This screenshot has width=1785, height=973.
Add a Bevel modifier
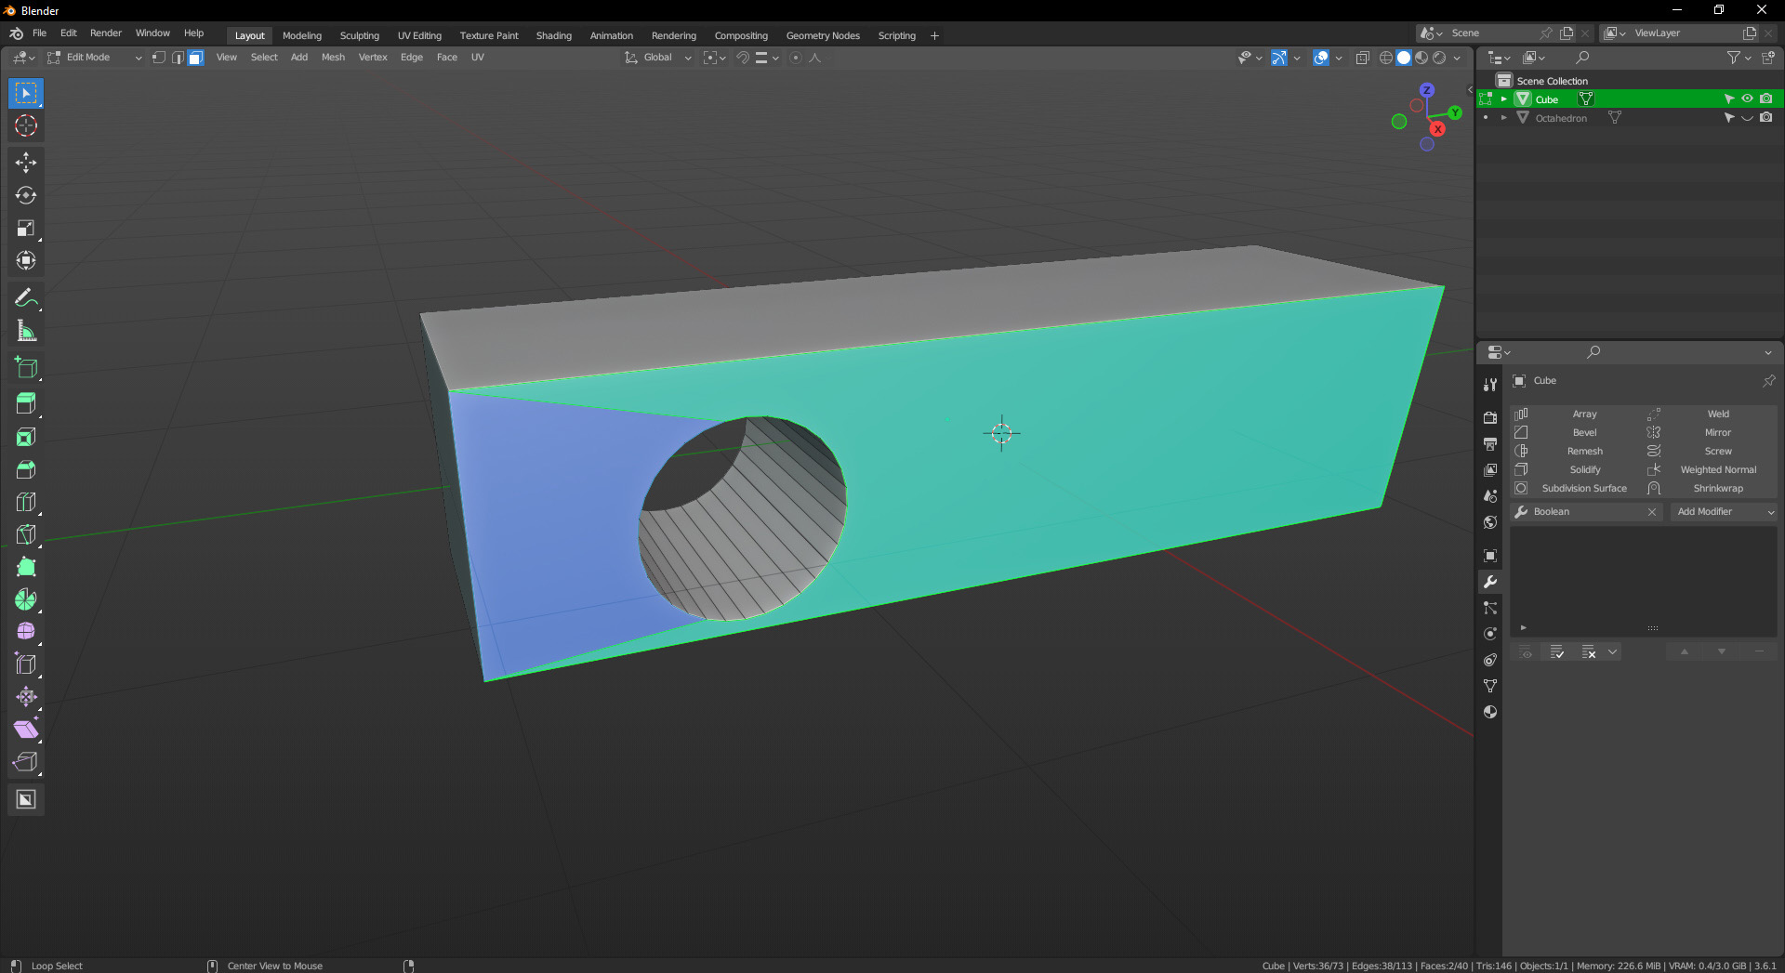tap(1584, 433)
